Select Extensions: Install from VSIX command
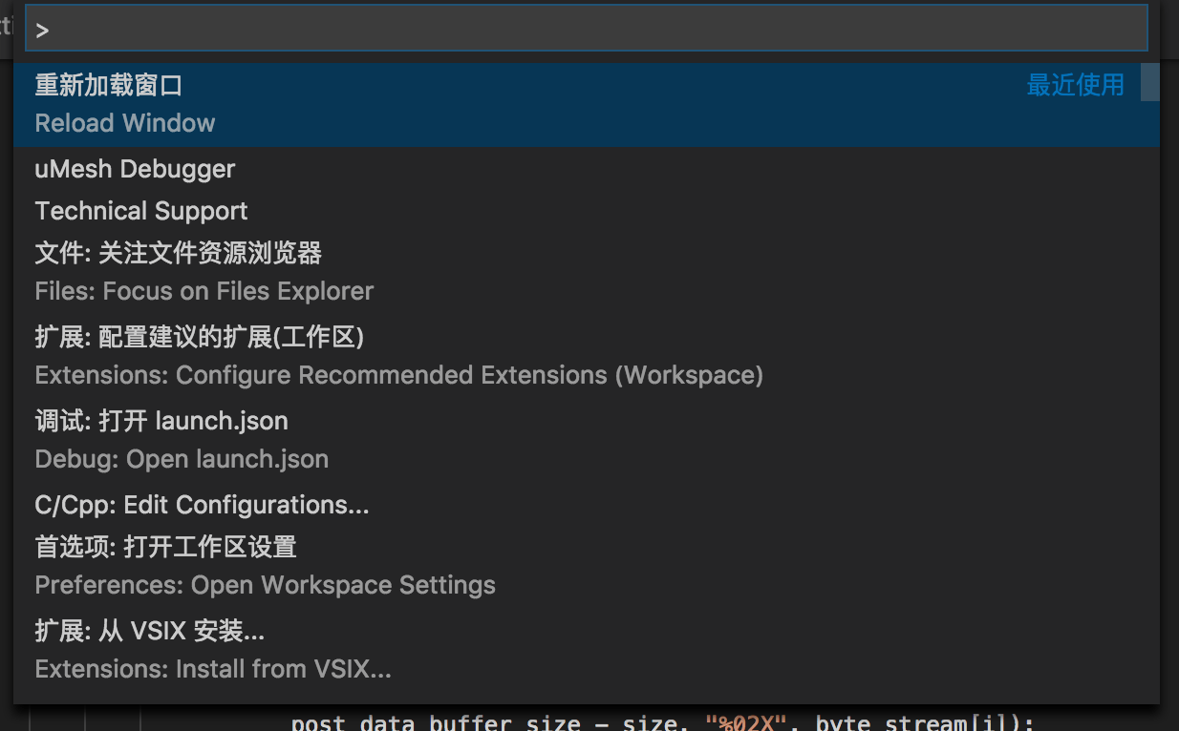The image size is (1179, 731). coord(587,650)
